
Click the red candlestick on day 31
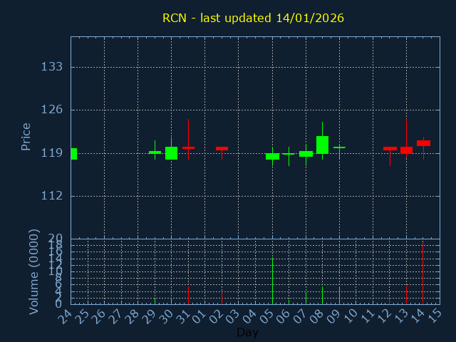[x=188, y=147]
